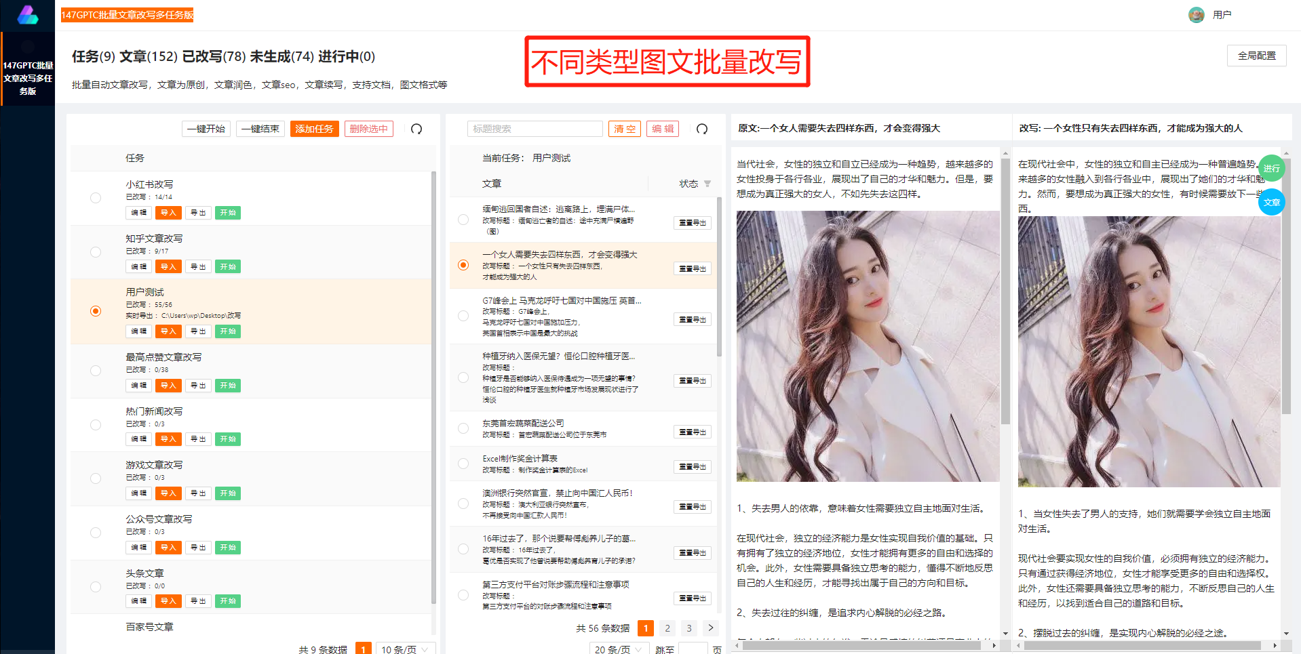
Task: Select the 小红书改写 task radio button
Action: (x=96, y=198)
